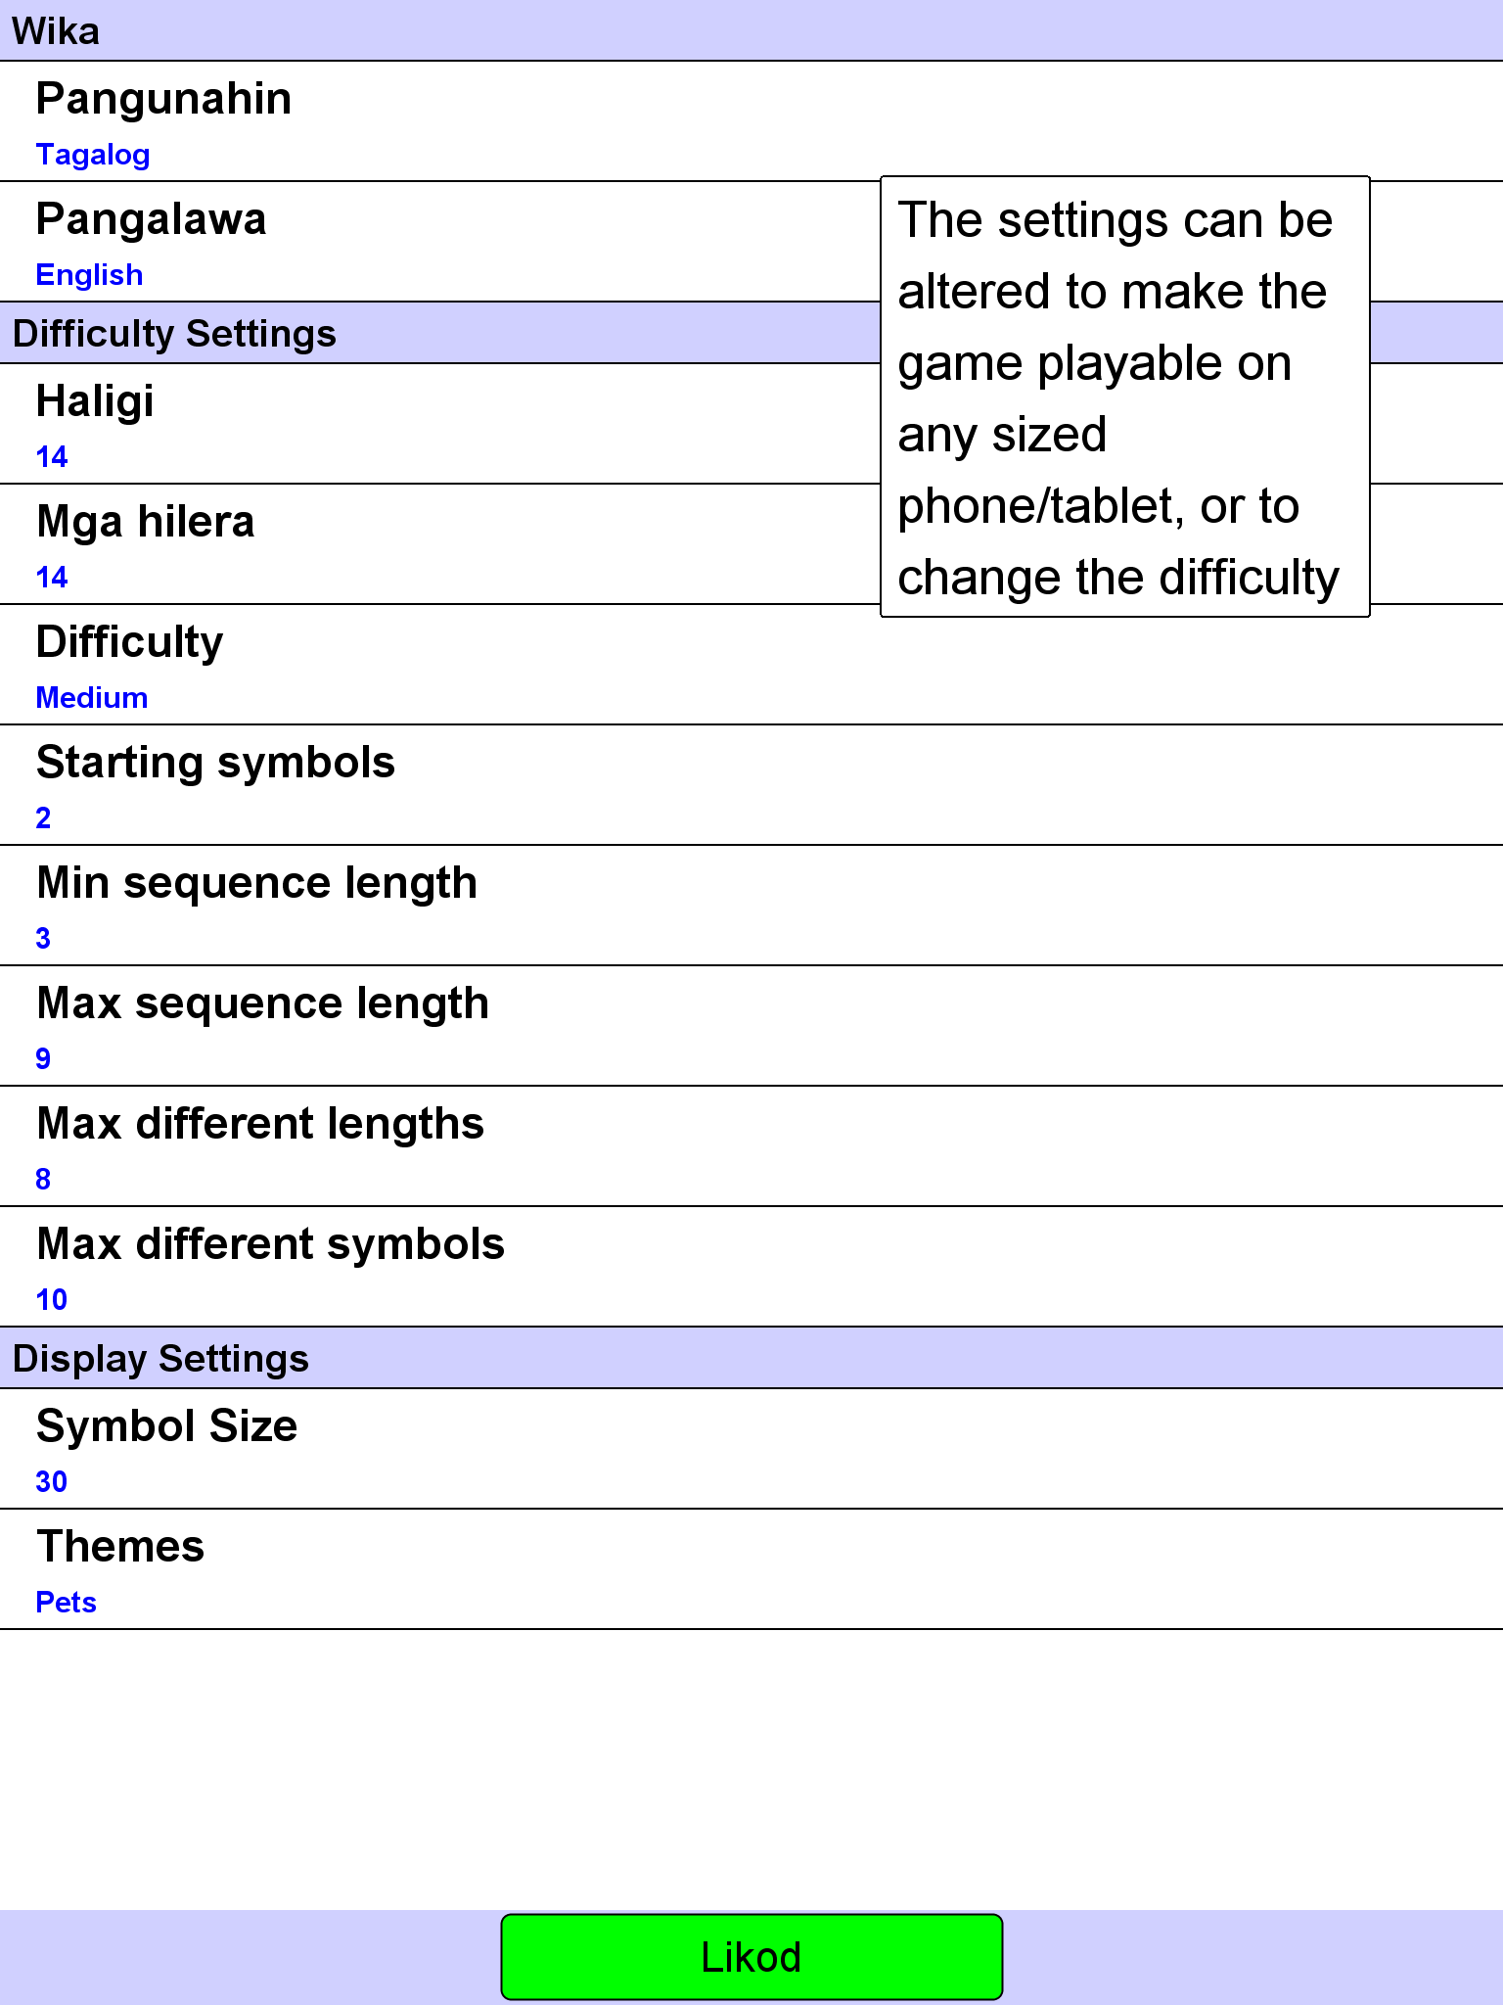Tap the green Likod back button
Viewport: 1503px width, 2005px height.
pos(751,1957)
